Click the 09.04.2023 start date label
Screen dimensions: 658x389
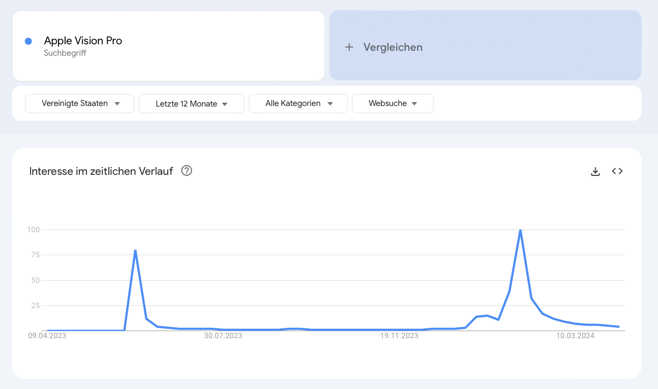click(48, 336)
